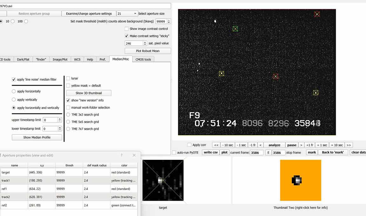Click the orange Thumbnail Two mask image
The image size is (366, 216).
(301, 180)
